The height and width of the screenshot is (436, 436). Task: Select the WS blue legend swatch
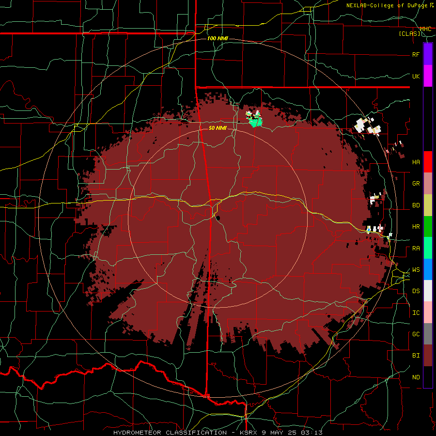point(428,269)
